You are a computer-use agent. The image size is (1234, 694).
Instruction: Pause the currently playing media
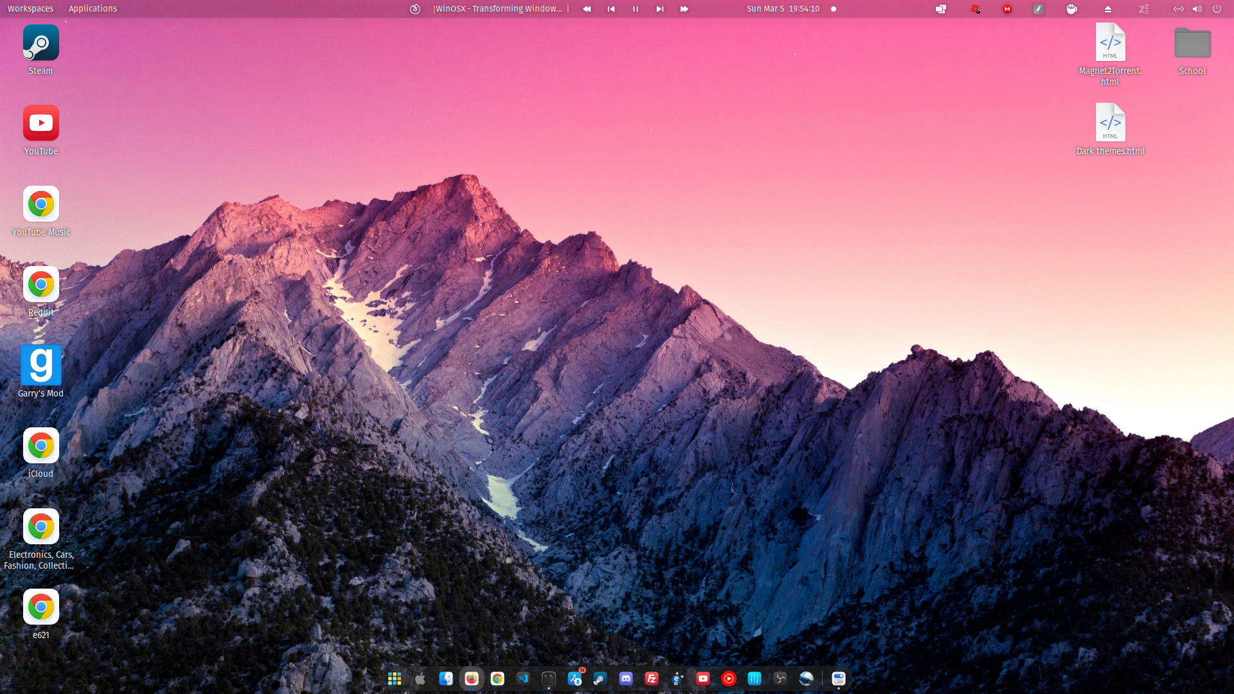(635, 9)
